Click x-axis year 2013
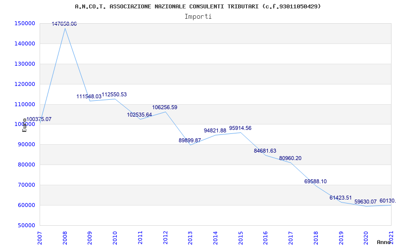This screenshot has width=396, height=247. [191, 238]
